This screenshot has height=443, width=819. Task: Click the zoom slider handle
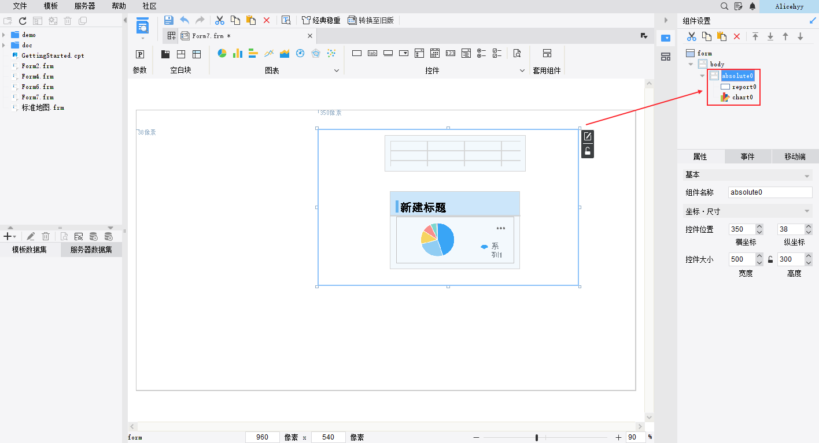point(537,438)
